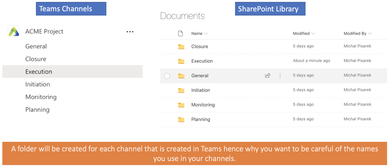The image size is (389, 167).
Task: Click the ACME Project team avatar icon
Action: (x=13, y=31)
